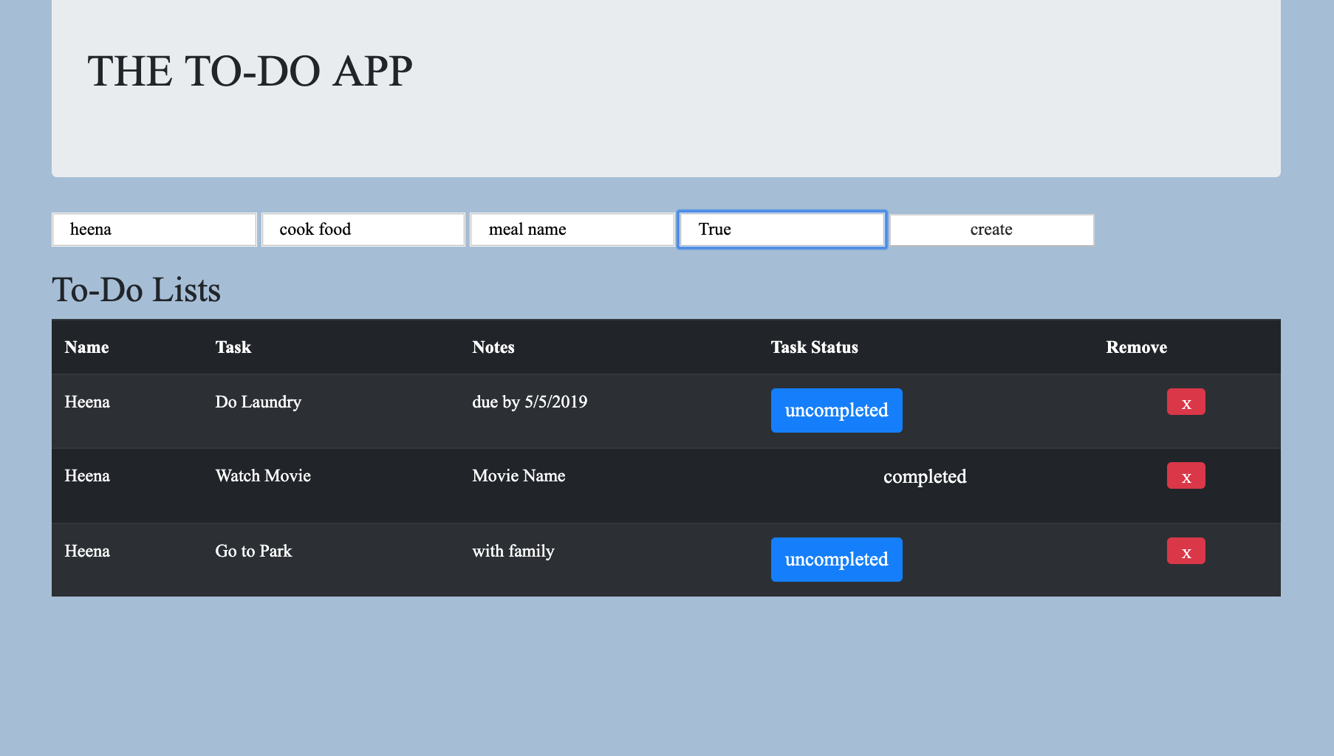
Task: Click the create button
Action: pos(991,230)
